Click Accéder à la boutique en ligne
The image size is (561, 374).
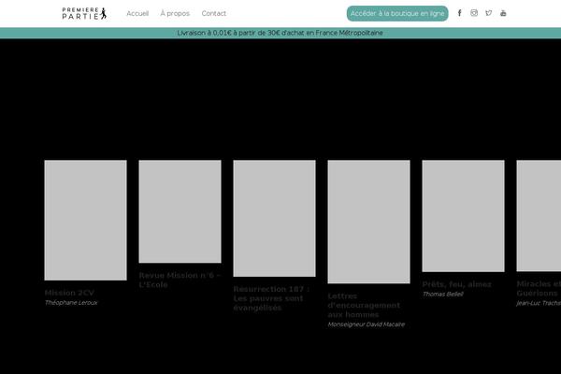(397, 14)
